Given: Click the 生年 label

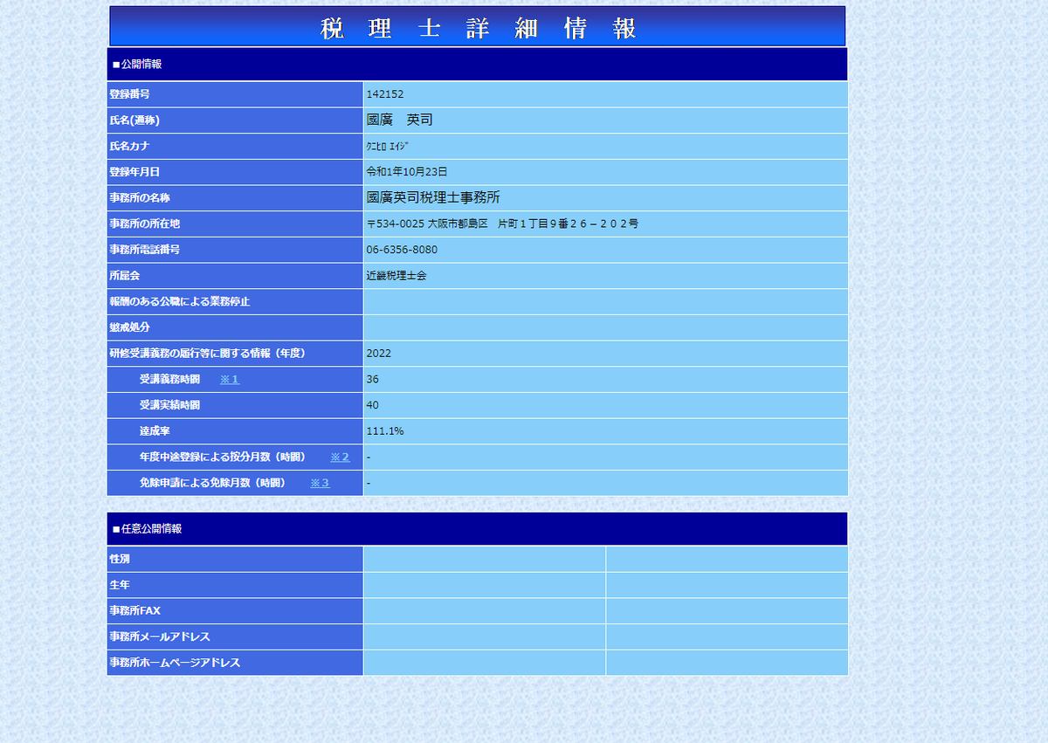Looking at the screenshot, I should (120, 585).
